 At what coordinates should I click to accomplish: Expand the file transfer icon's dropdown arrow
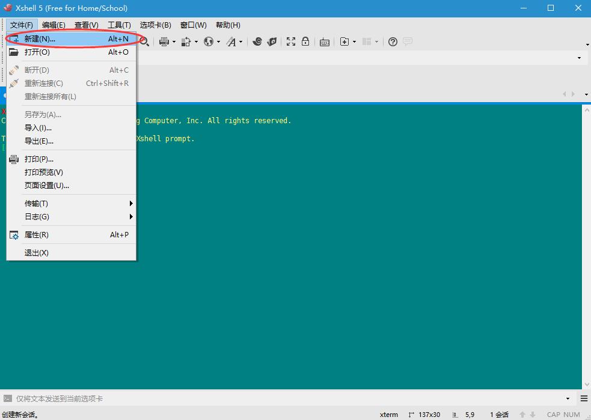tap(196, 42)
